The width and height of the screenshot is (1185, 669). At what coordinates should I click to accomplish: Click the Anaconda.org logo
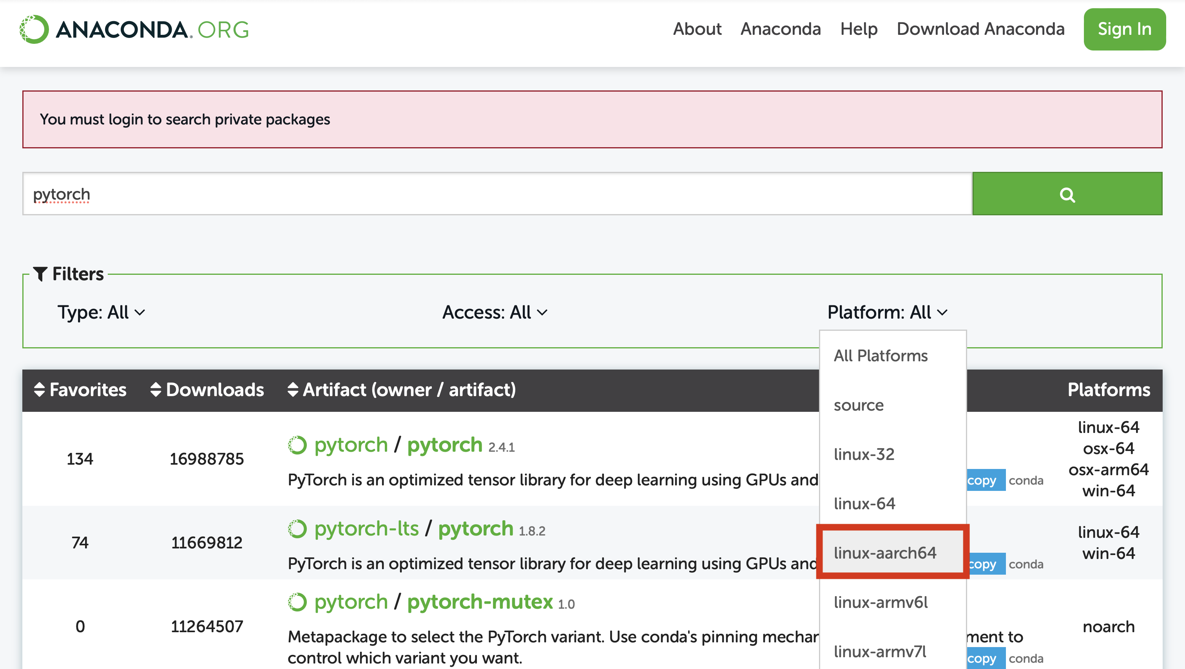(x=134, y=29)
